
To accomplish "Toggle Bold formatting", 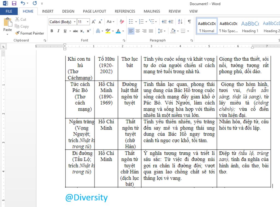I will (52, 31).
